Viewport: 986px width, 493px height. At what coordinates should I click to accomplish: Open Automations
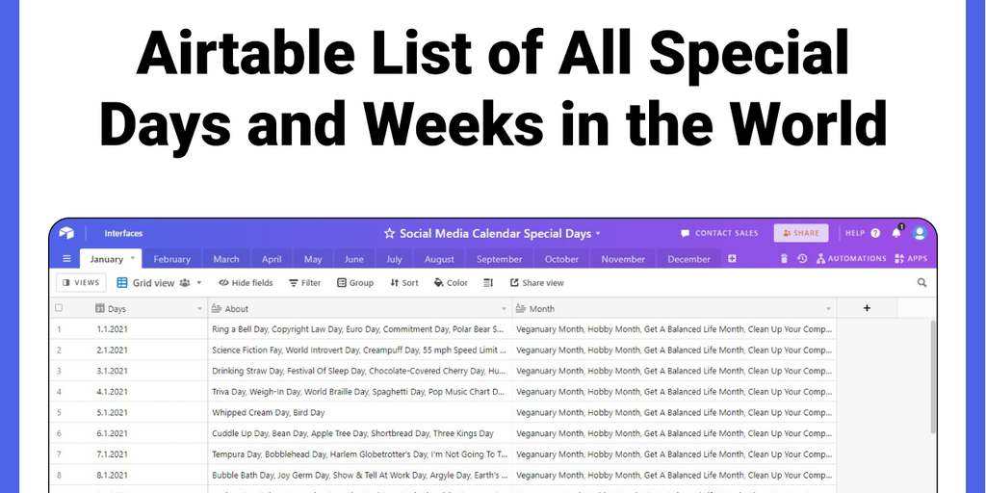point(851,258)
